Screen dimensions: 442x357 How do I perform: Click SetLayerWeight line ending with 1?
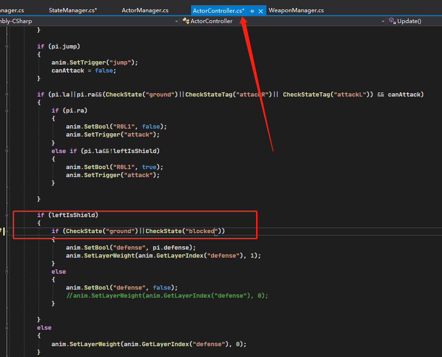pos(163,255)
